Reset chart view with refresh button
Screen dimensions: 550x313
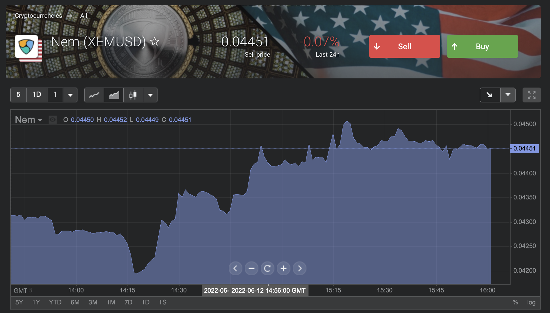268,268
